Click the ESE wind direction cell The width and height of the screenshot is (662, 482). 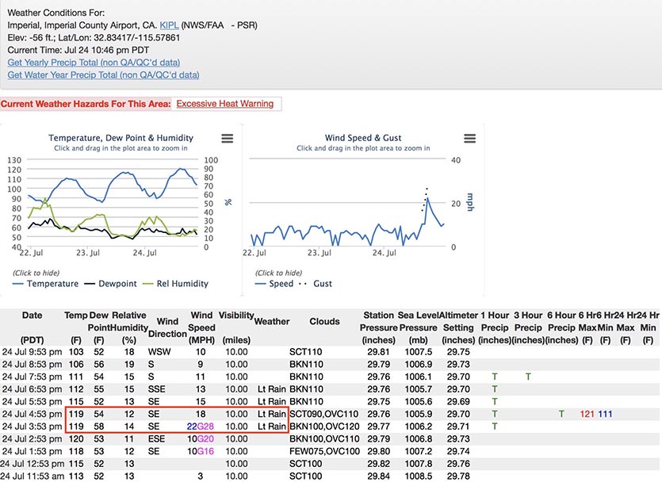(x=157, y=439)
